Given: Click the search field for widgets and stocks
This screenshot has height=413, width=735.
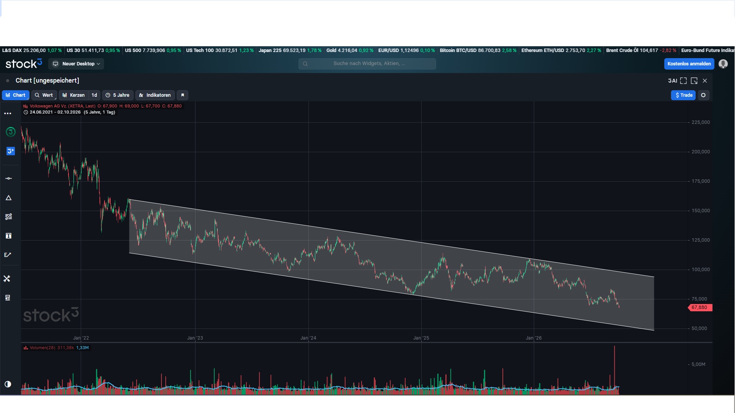Looking at the screenshot, I should point(367,64).
